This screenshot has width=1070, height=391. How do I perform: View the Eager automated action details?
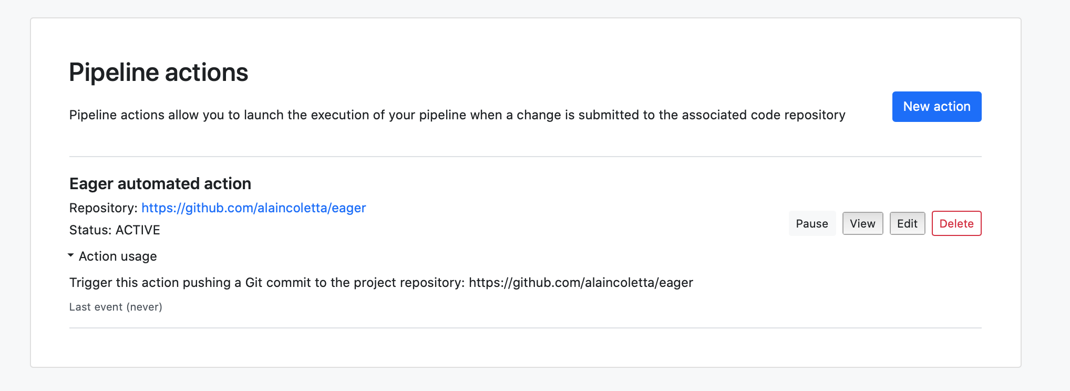(862, 223)
